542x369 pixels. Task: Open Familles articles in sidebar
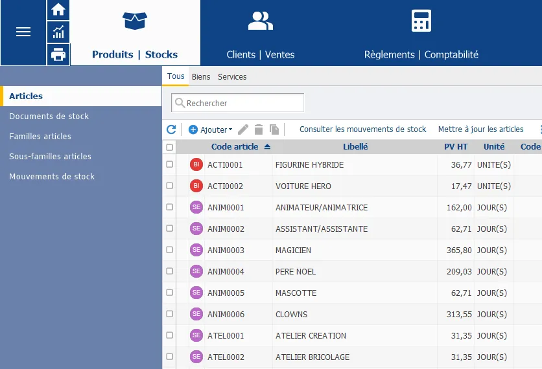(x=40, y=136)
